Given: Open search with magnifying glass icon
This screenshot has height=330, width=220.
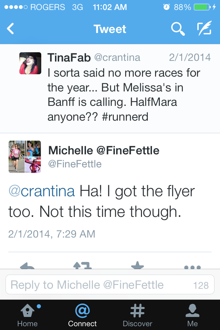Looking at the screenshot, I should click(177, 29).
